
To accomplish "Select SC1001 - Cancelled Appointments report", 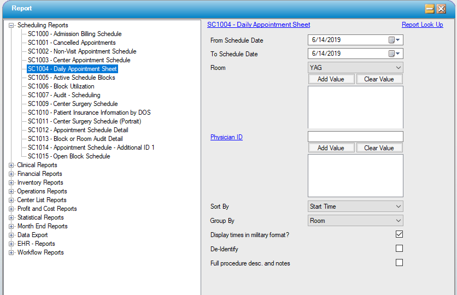I will pyautogui.click(x=72, y=43).
